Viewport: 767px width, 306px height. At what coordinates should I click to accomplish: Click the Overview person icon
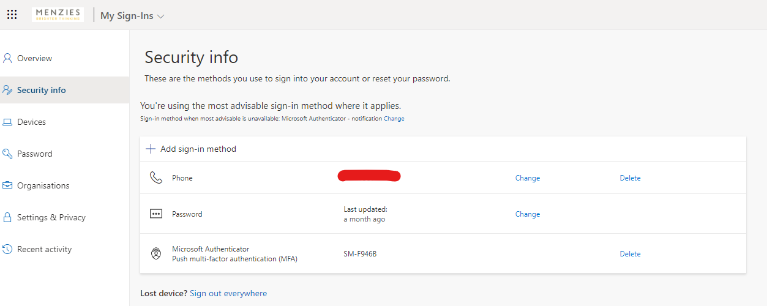[7, 58]
